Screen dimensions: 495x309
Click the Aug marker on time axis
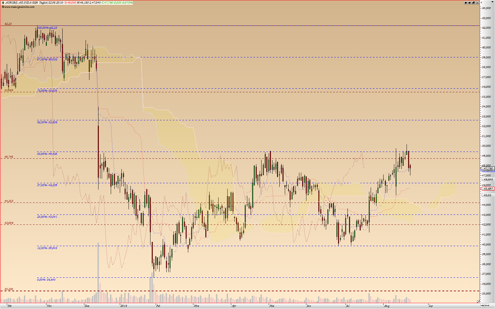click(387, 306)
